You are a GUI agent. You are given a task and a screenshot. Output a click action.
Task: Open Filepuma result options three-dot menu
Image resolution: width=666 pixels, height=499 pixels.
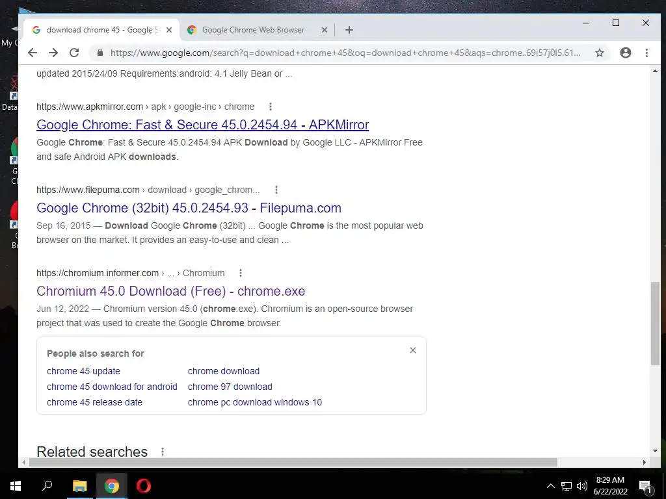point(276,190)
